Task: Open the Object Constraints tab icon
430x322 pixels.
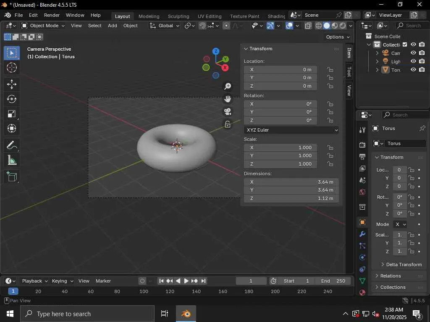Action: point(362,269)
